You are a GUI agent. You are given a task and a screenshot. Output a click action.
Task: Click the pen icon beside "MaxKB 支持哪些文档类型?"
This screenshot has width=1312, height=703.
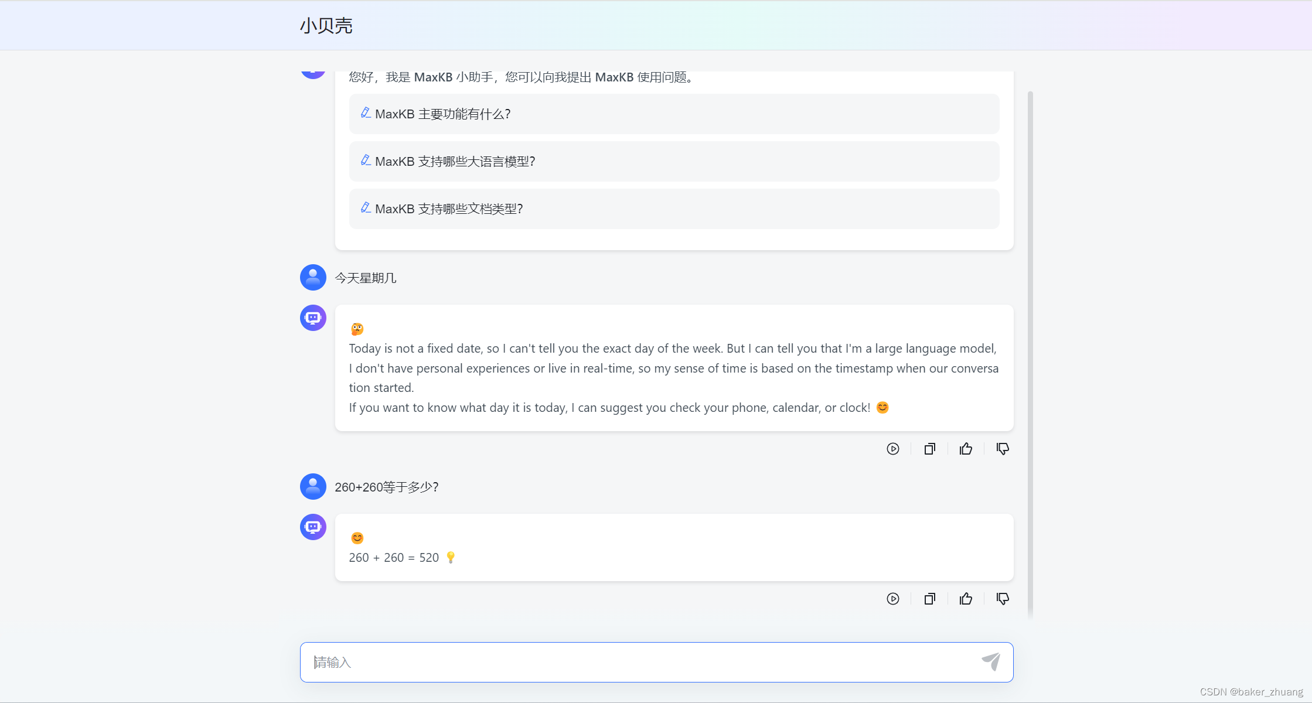366,208
